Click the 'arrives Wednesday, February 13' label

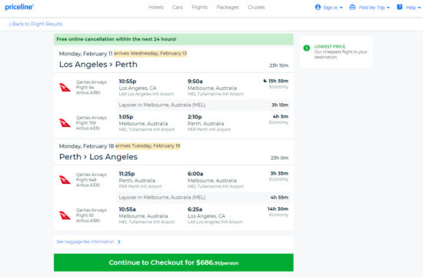(x=150, y=53)
